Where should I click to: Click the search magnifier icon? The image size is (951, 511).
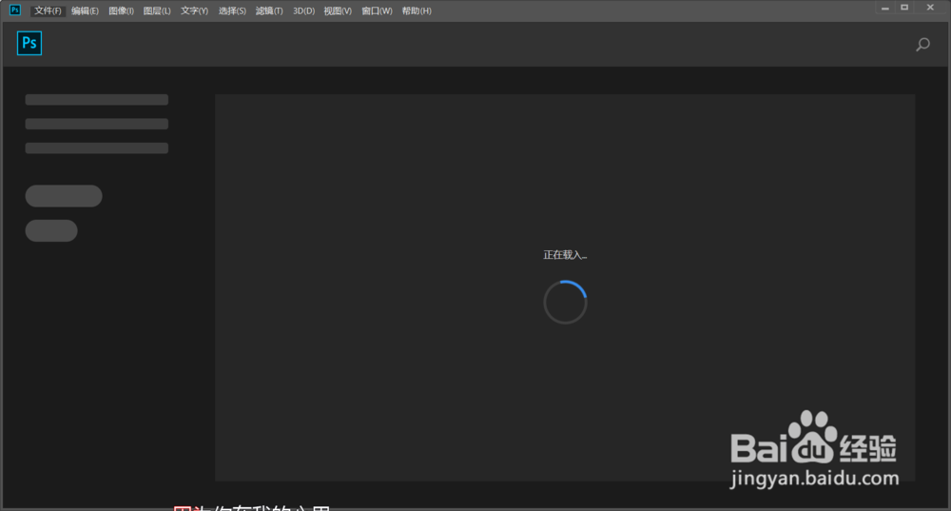tap(922, 45)
